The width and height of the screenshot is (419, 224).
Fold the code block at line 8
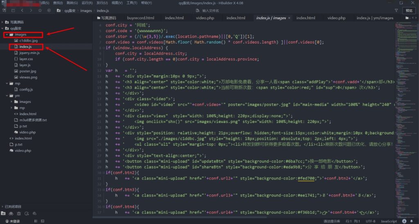[x=104, y=48]
